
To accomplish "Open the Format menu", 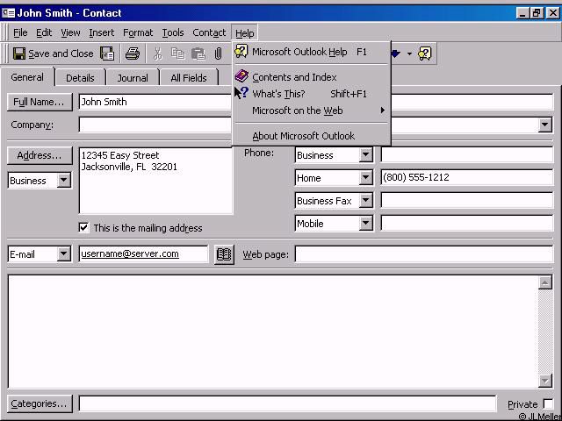I will [x=138, y=33].
